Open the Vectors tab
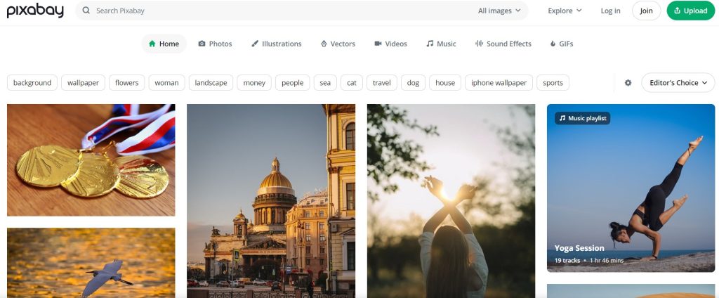 pyautogui.click(x=338, y=44)
